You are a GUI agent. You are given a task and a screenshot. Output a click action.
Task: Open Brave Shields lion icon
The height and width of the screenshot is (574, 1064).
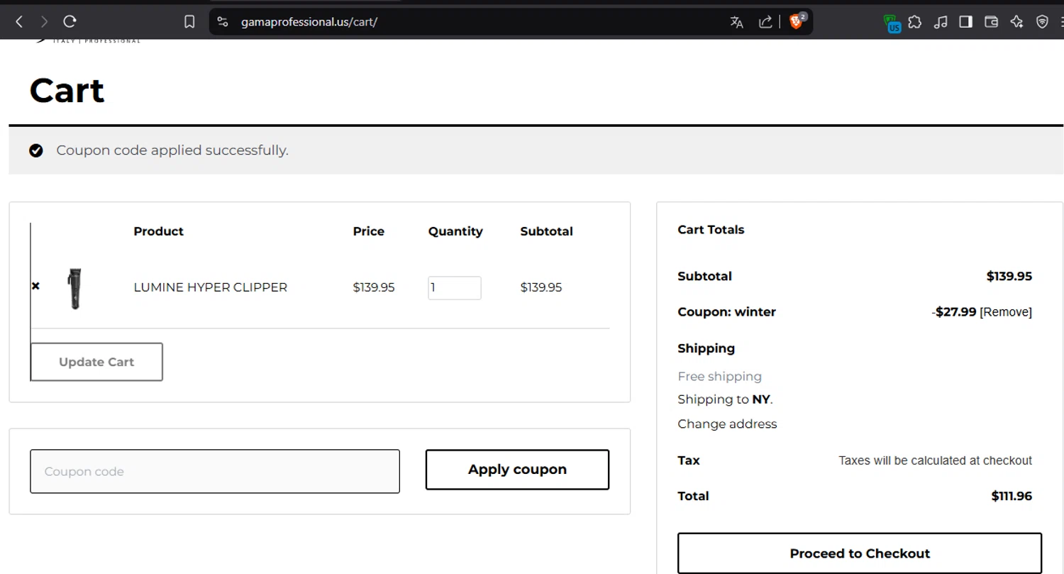797,21
